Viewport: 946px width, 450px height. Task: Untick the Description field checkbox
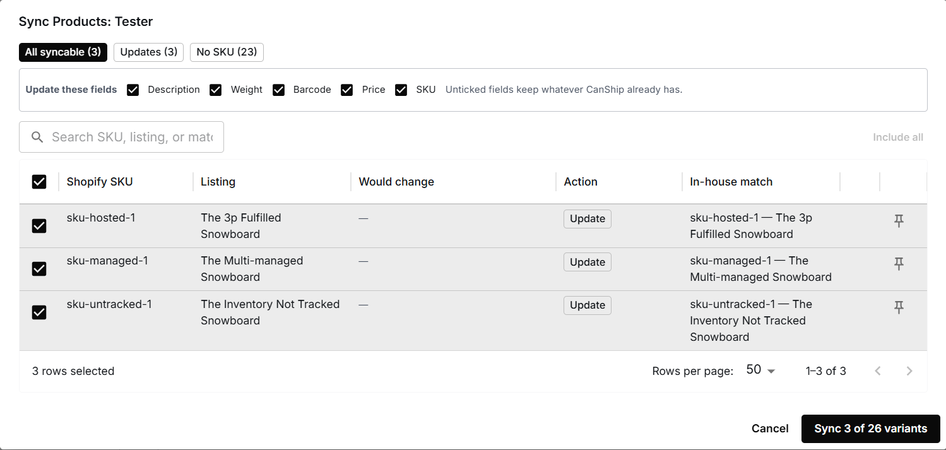tap(133, 90)
